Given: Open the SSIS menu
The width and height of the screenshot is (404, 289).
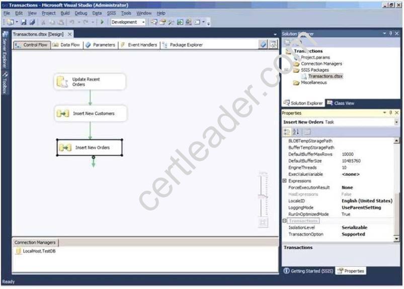Looking at the screenshot, I should click(111, 13).
